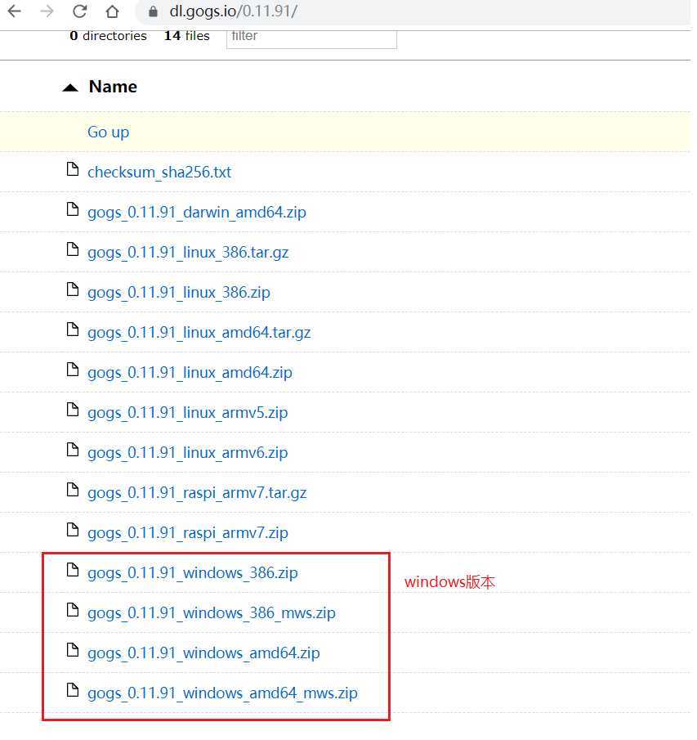Toggle sort arrow next to Name
The width and height of the screenshot is (697, 740).
70,87
